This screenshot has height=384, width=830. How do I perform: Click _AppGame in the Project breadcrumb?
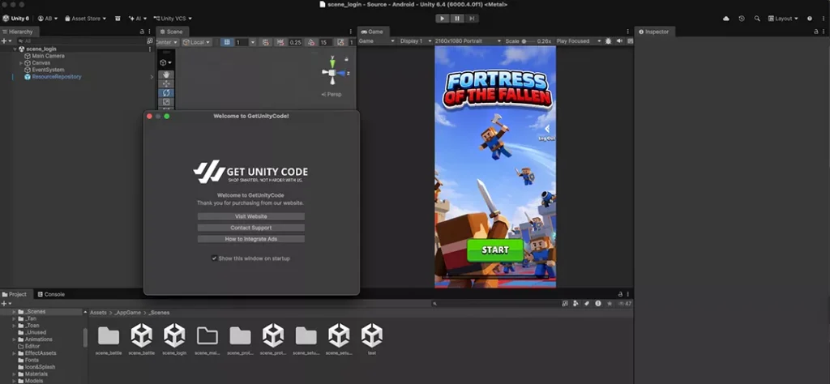(x=126, y=313)
